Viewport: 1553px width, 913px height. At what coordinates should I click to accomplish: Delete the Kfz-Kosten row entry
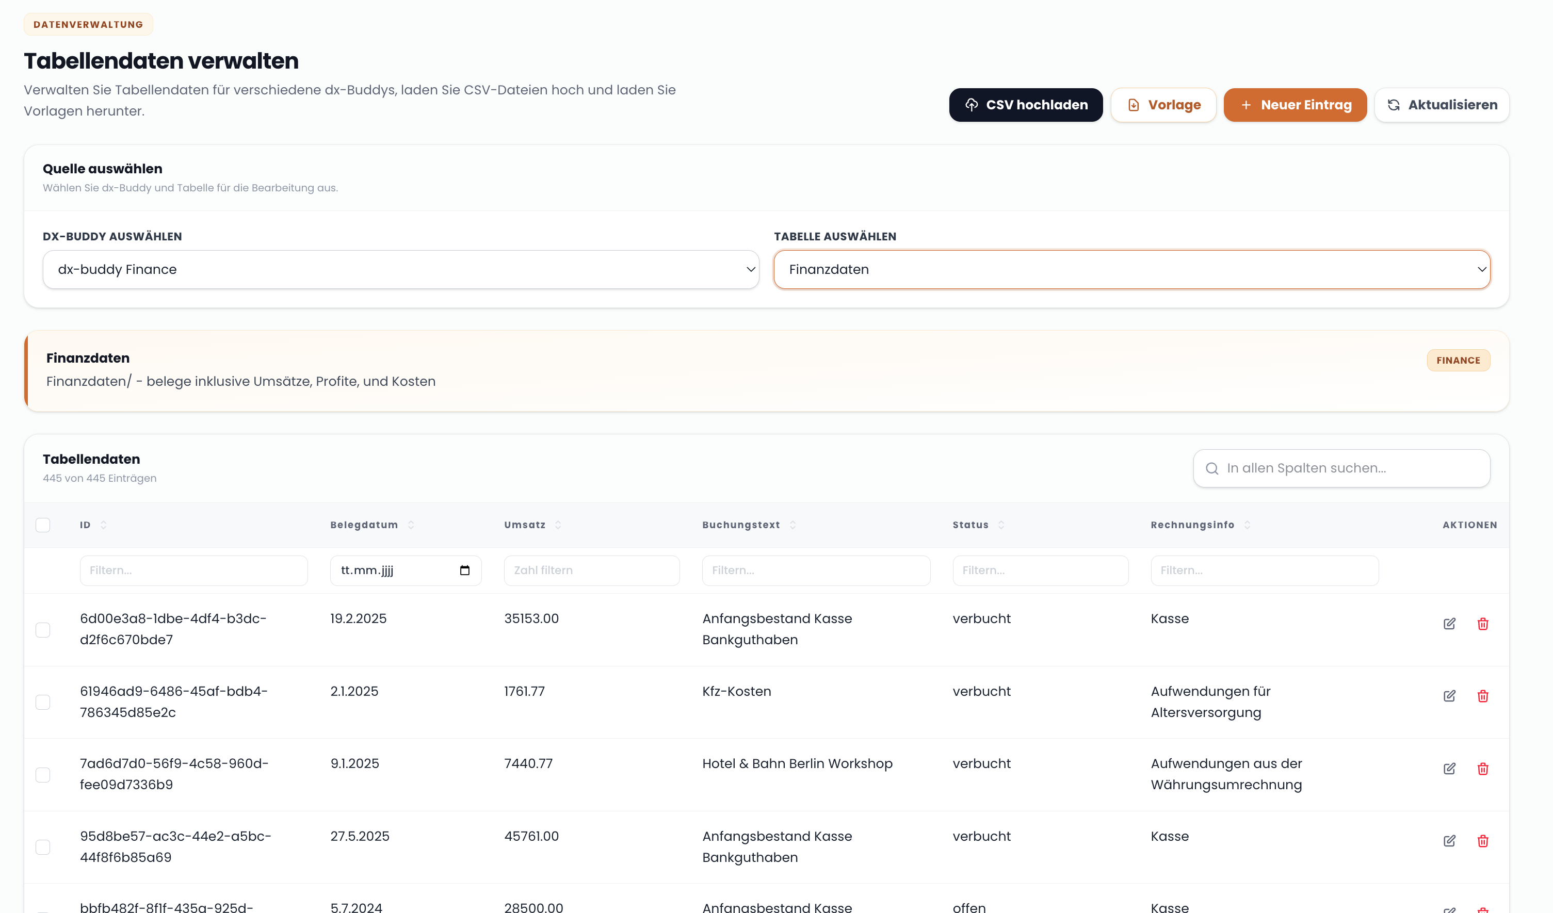(x=1483, y=696)
